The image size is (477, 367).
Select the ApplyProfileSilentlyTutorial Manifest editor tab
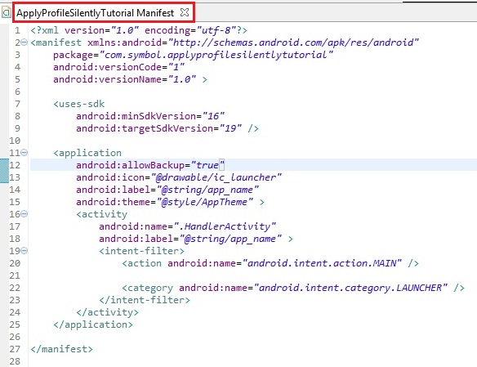(x=96, y=13)
